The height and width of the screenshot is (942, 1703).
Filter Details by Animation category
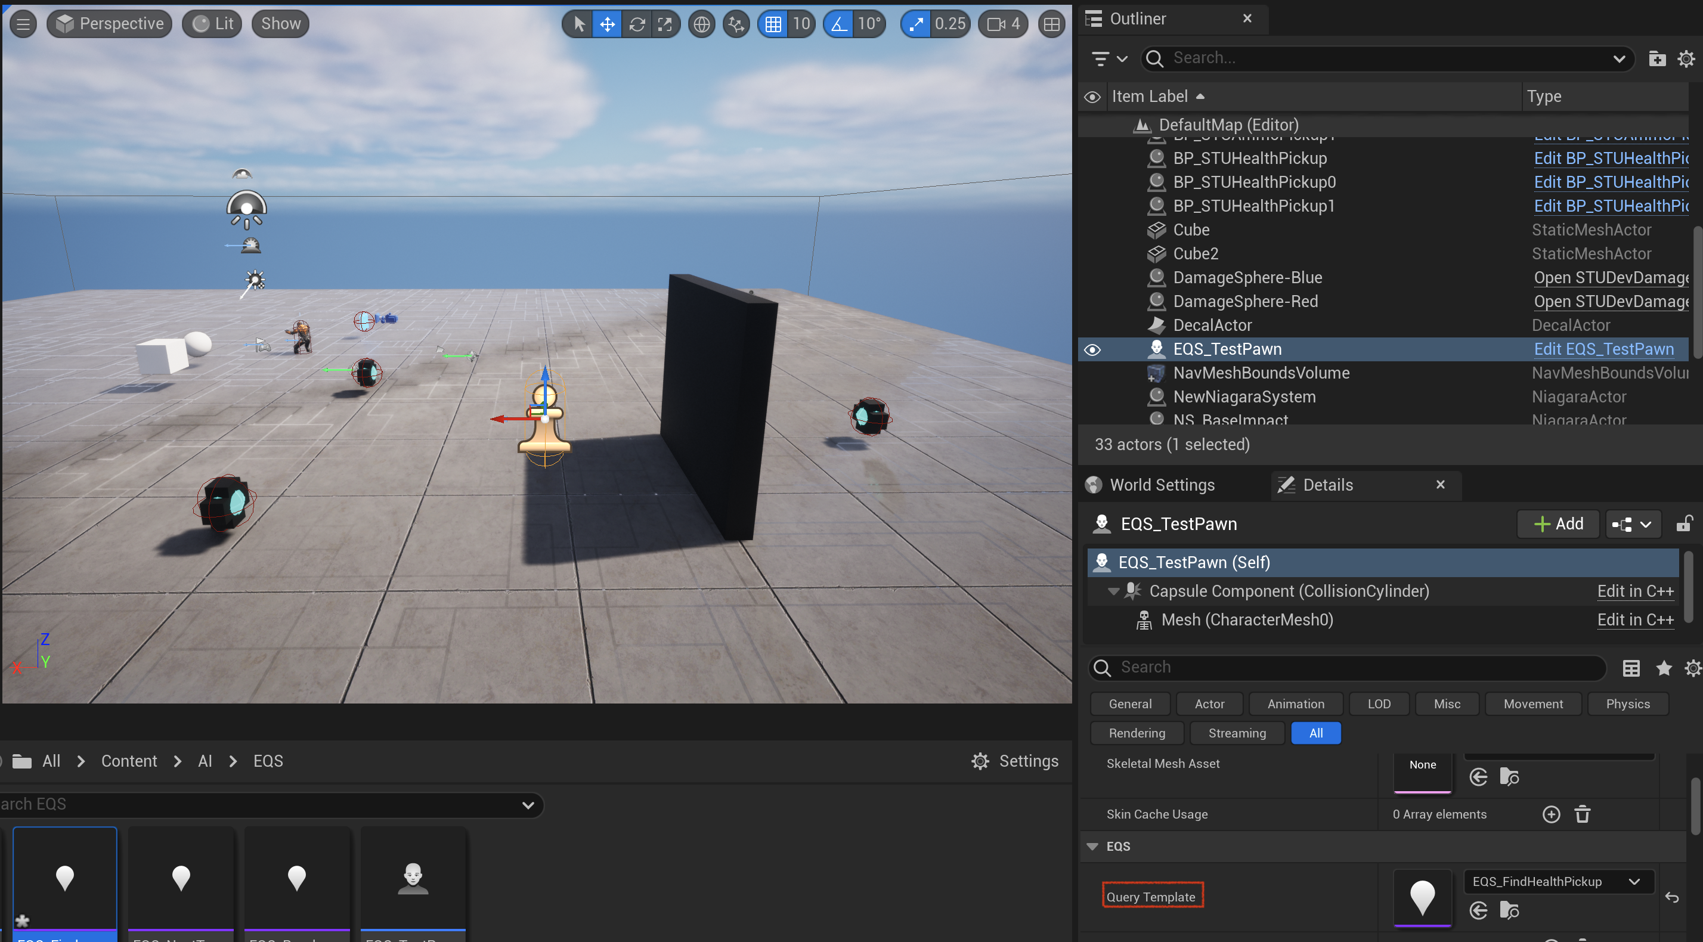click(x=1295, y=704)
